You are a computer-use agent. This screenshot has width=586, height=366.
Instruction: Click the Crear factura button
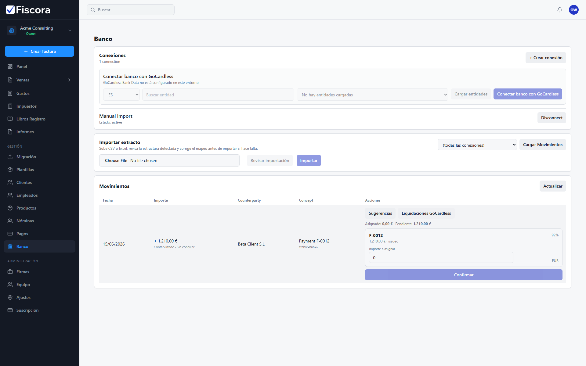(39, 51)
